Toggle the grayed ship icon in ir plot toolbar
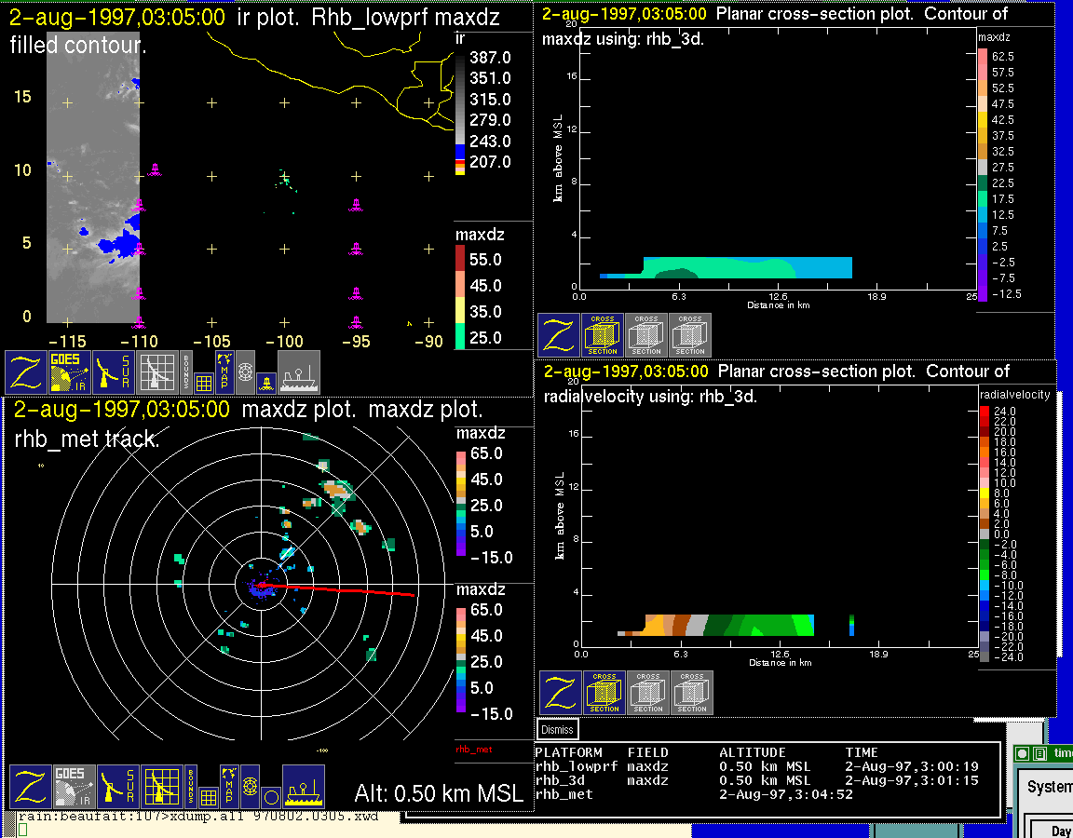This screenshot has width=1073, height=838. tap(298, 372)
